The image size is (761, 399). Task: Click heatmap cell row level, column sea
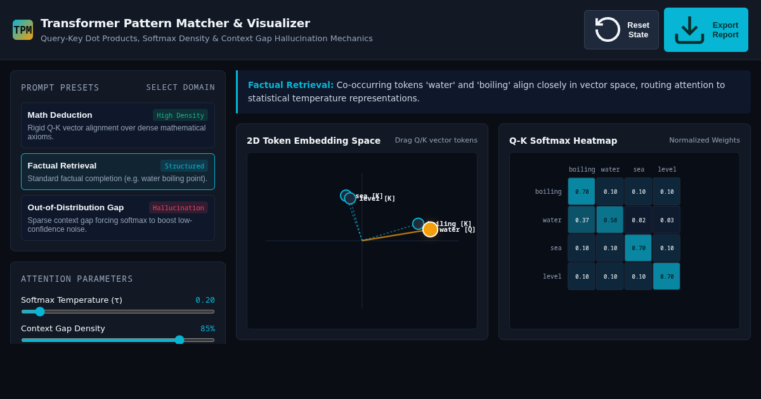(x=639, y=276)
